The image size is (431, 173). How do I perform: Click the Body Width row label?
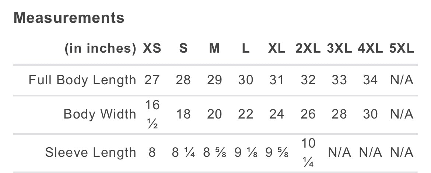tap(100, 114)
